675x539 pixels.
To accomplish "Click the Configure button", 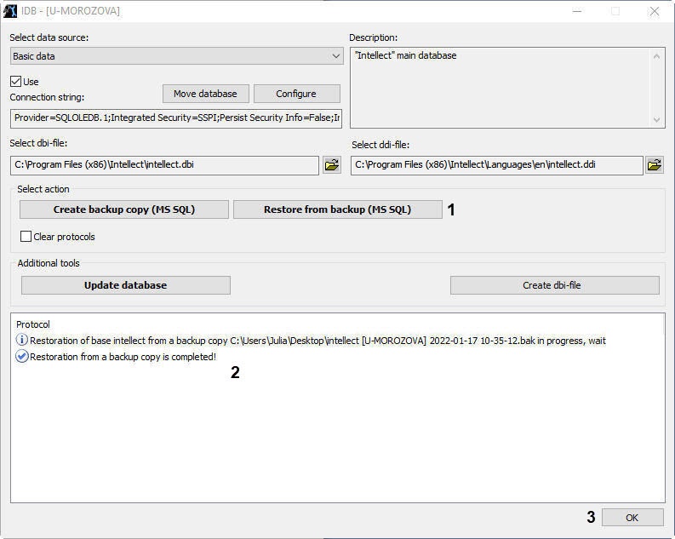I will coord(296,94).
